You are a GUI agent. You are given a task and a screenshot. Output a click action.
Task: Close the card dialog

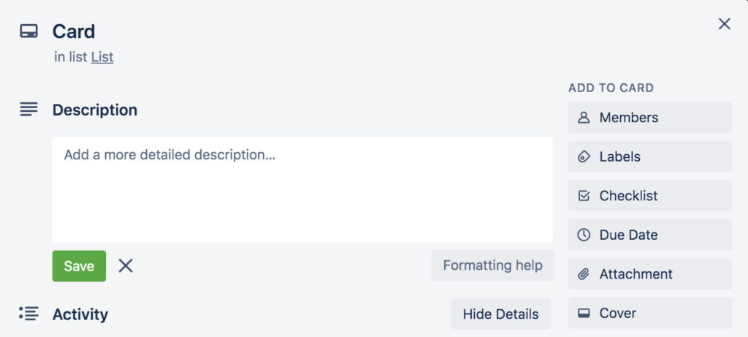(x=724, y=24)
